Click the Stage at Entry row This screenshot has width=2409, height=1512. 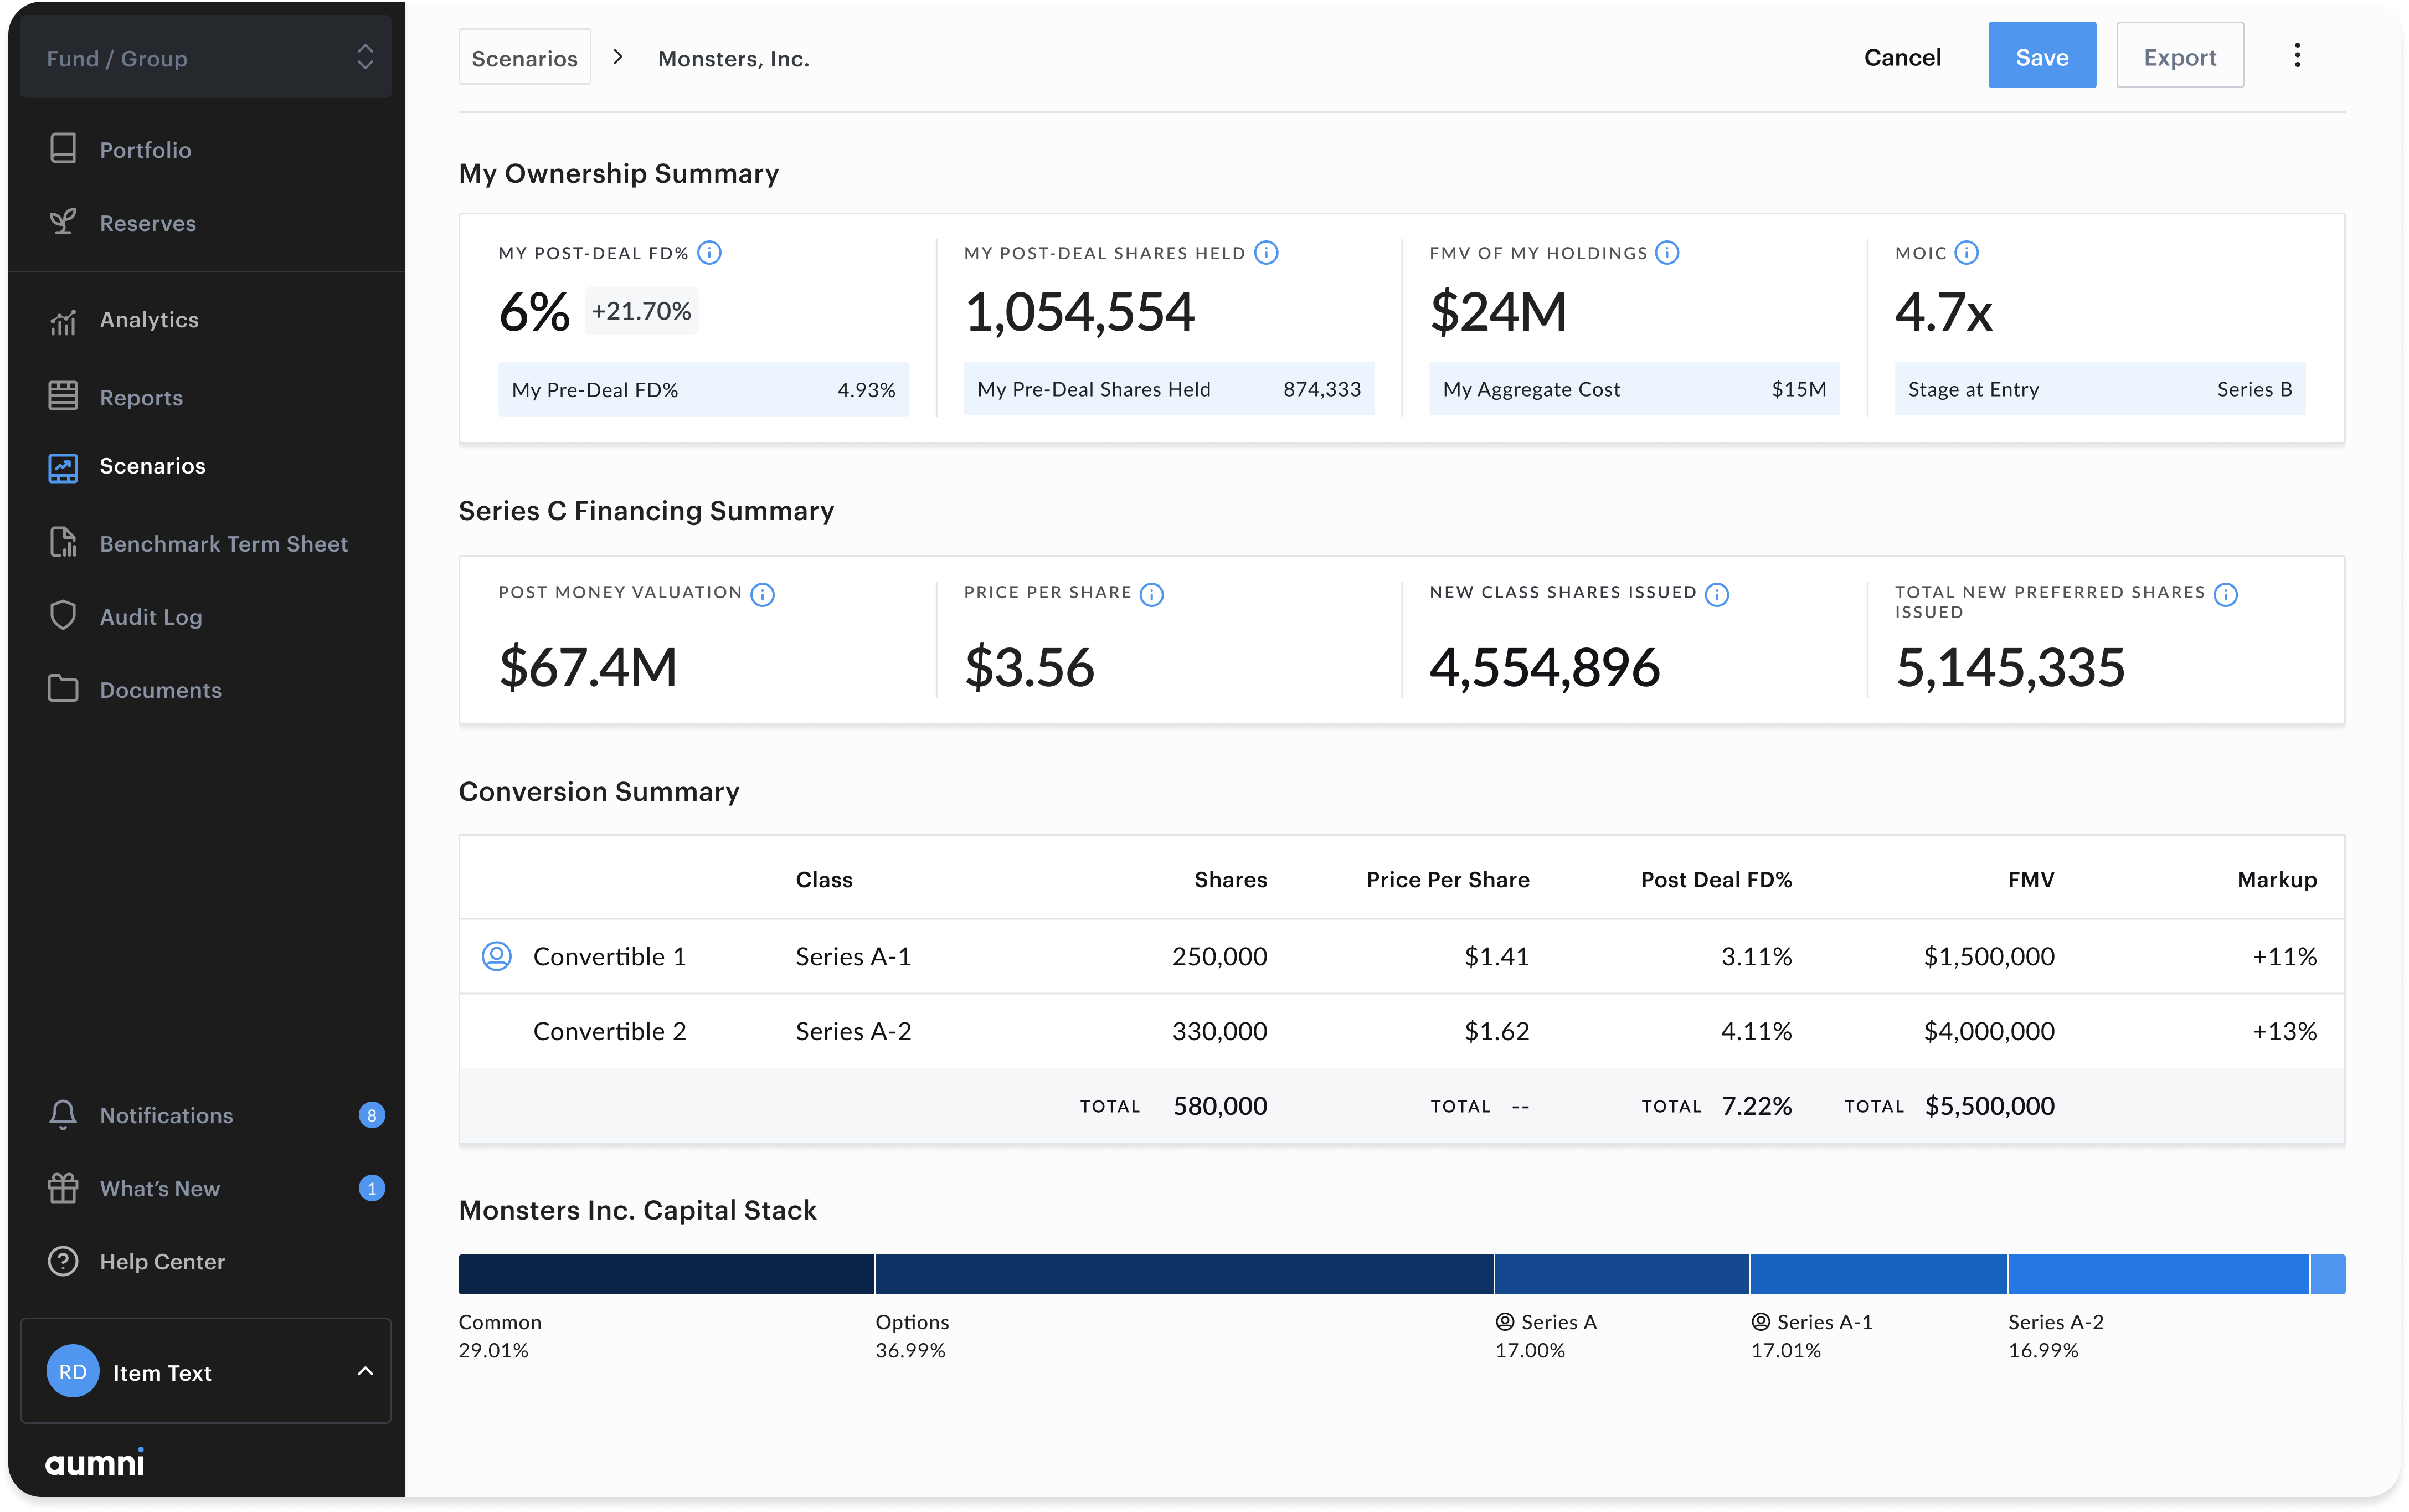pyautogui.click(x=2099, y=389)
